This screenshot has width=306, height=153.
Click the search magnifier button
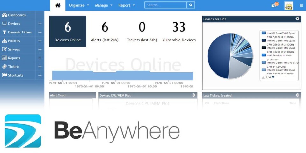191,5
